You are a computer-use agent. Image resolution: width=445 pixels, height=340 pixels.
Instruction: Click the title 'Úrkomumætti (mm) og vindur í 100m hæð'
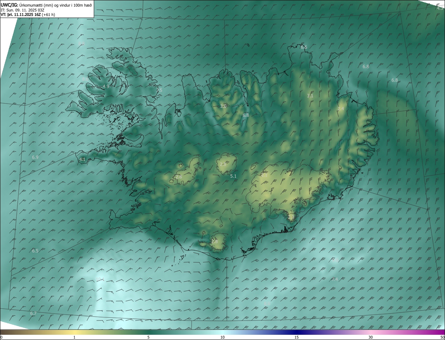pyautogui.click(x=56, y=5)
